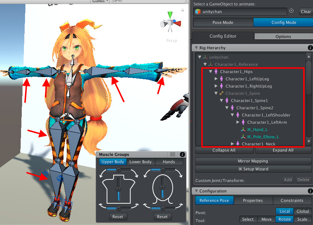Click Expand All

(x=283, y=150)
